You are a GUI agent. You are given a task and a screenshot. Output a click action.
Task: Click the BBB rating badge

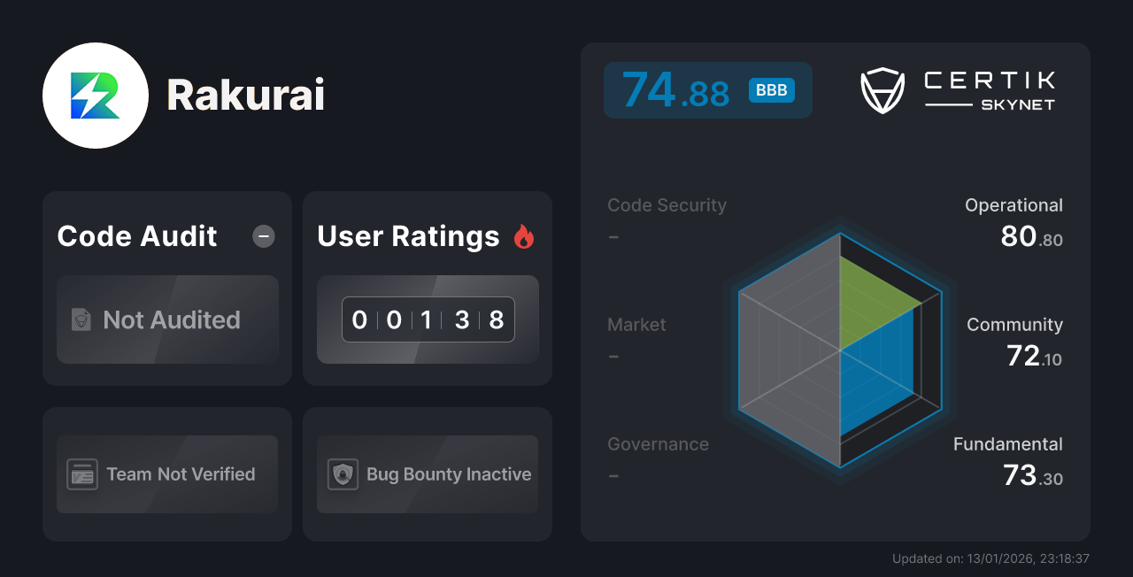pos(770,89)
